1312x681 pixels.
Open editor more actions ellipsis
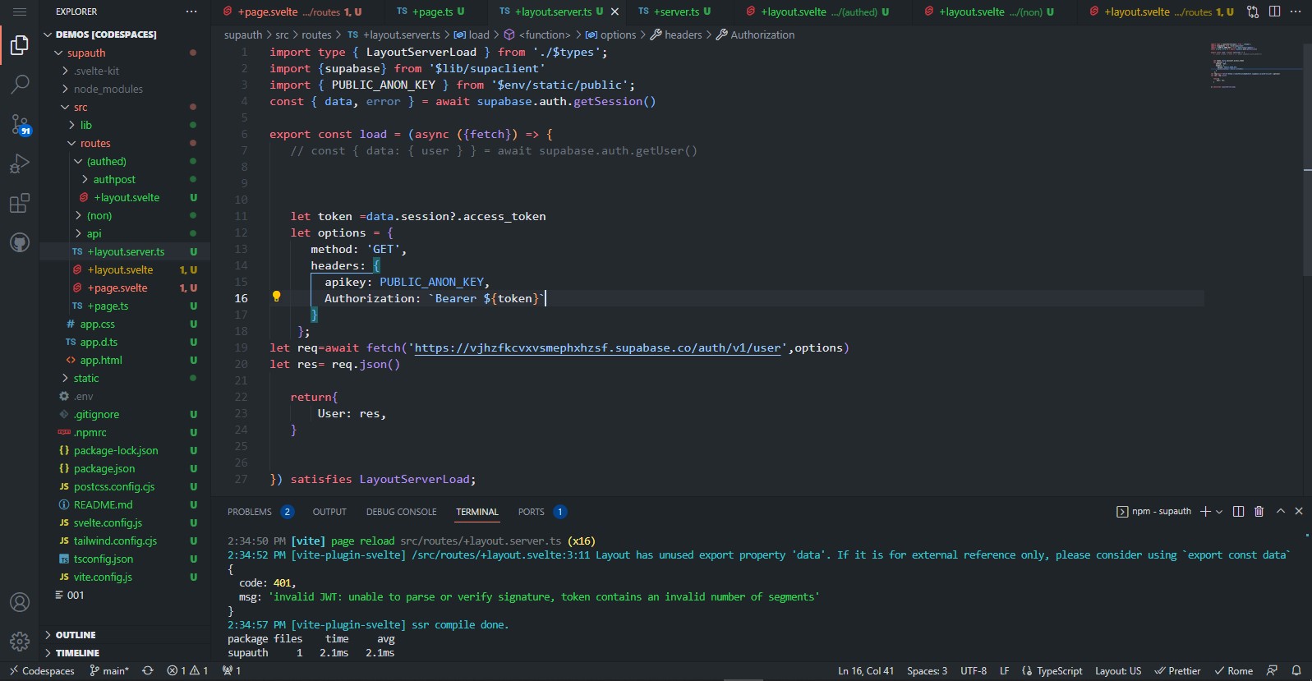click(1296, 12)
